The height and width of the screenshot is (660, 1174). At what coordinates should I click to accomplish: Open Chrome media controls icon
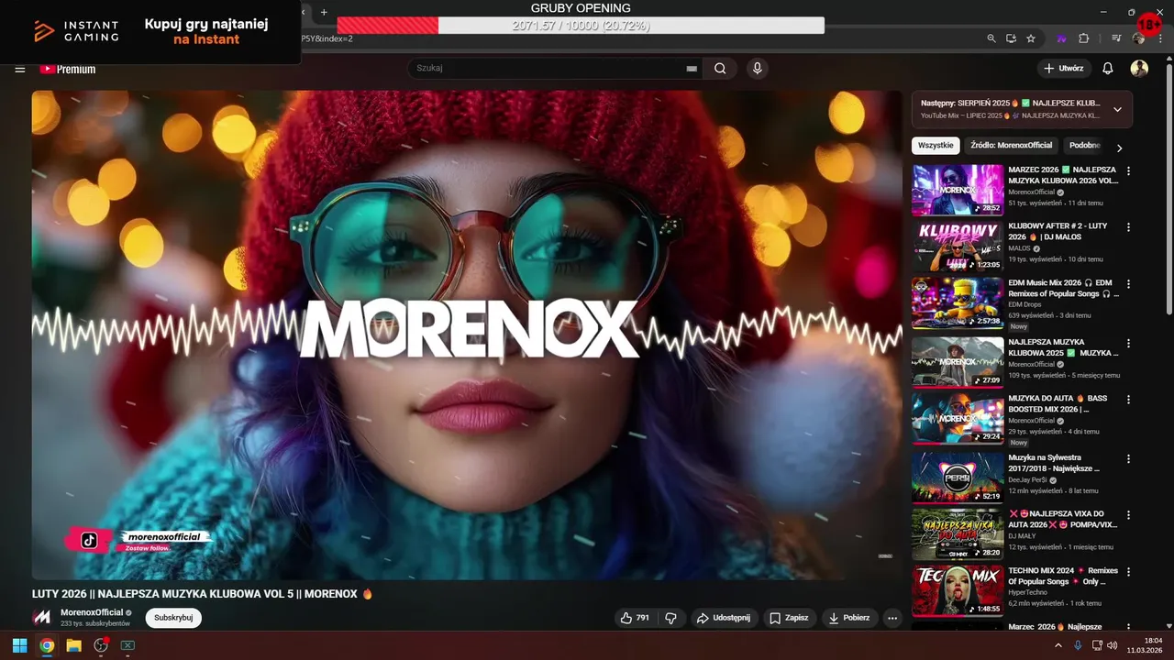(1116, 38)
